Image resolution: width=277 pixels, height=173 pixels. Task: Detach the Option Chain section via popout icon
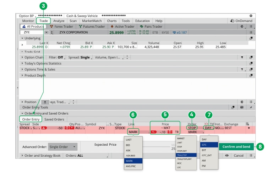pos(251,57)
